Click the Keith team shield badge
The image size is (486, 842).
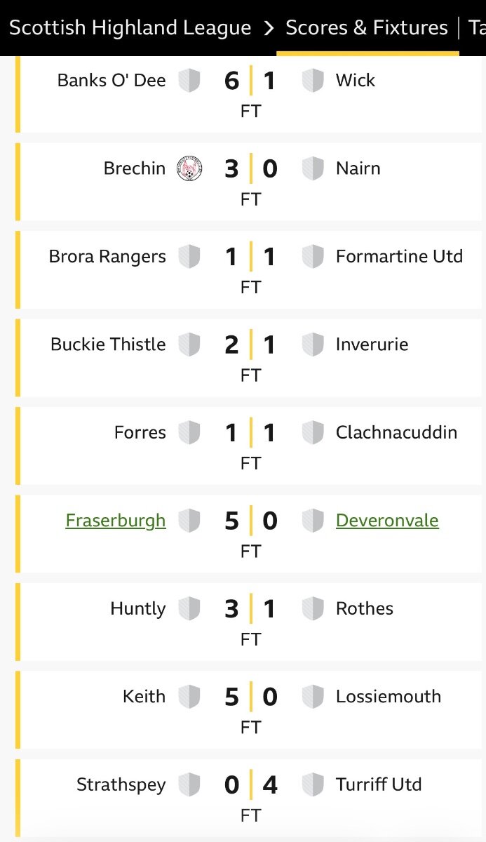click(189, 697)
